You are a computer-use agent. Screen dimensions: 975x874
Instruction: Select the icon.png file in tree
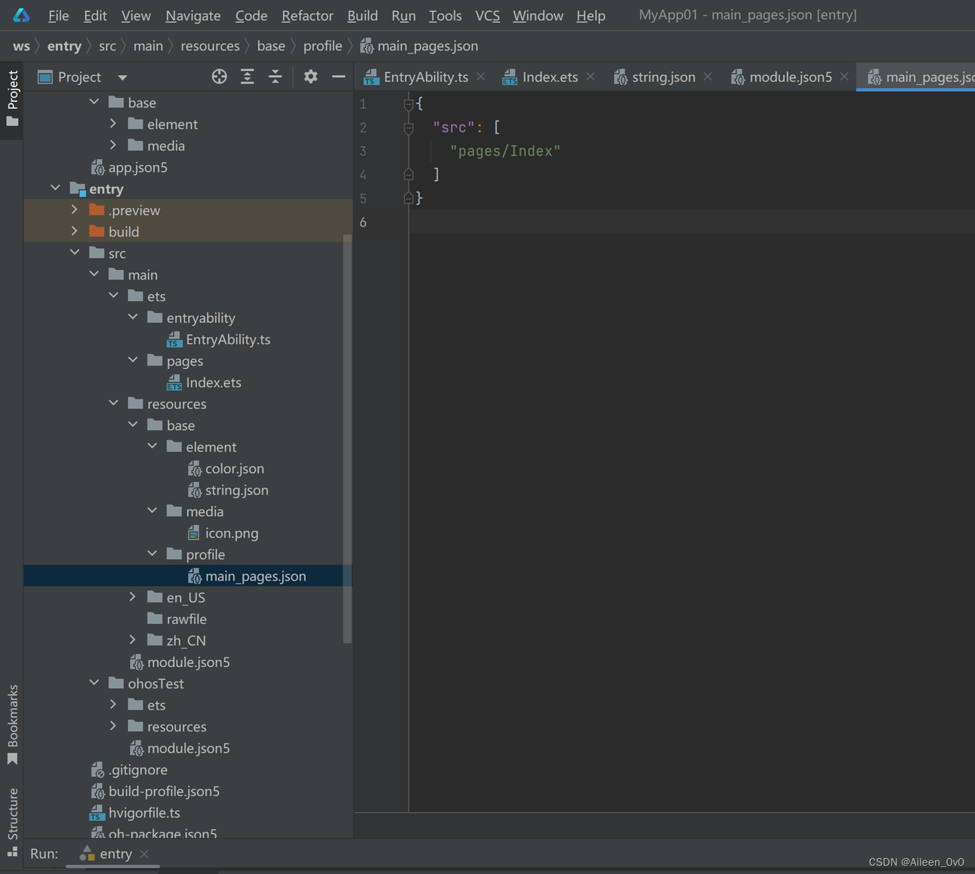click(x=231, y=533)
